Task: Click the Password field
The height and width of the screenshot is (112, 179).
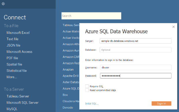Action: 136,76
